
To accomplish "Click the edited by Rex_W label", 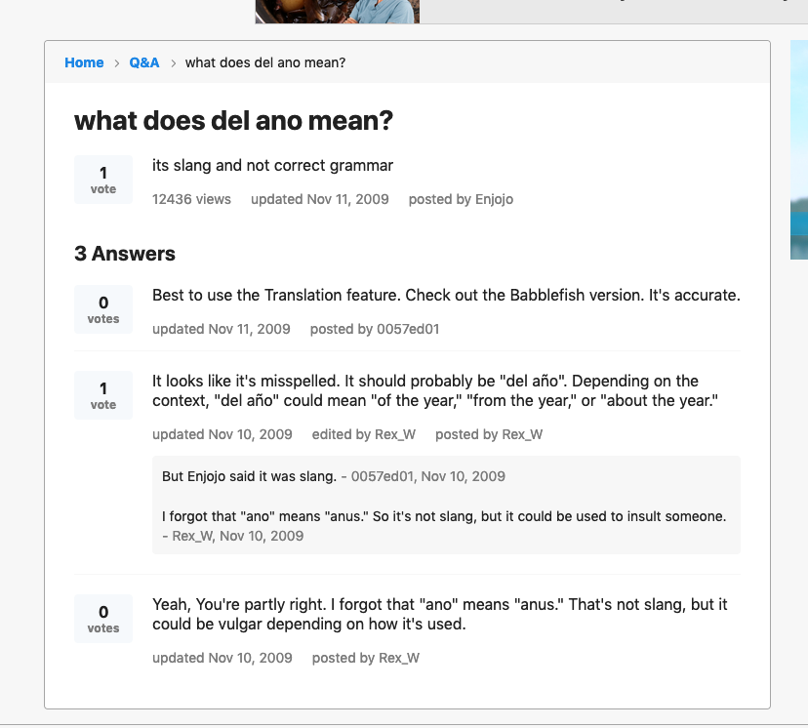I will pyautogui.click(x=363, y=434).
